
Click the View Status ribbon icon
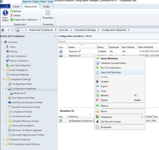(x=5, y=15)
